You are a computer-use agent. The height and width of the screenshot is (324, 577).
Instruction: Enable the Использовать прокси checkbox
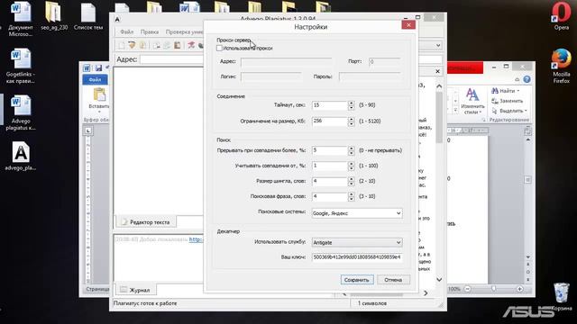[219, 48]
